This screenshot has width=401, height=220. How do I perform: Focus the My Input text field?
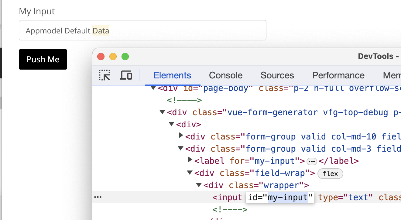pyautogui.click(x=142, y=30)
